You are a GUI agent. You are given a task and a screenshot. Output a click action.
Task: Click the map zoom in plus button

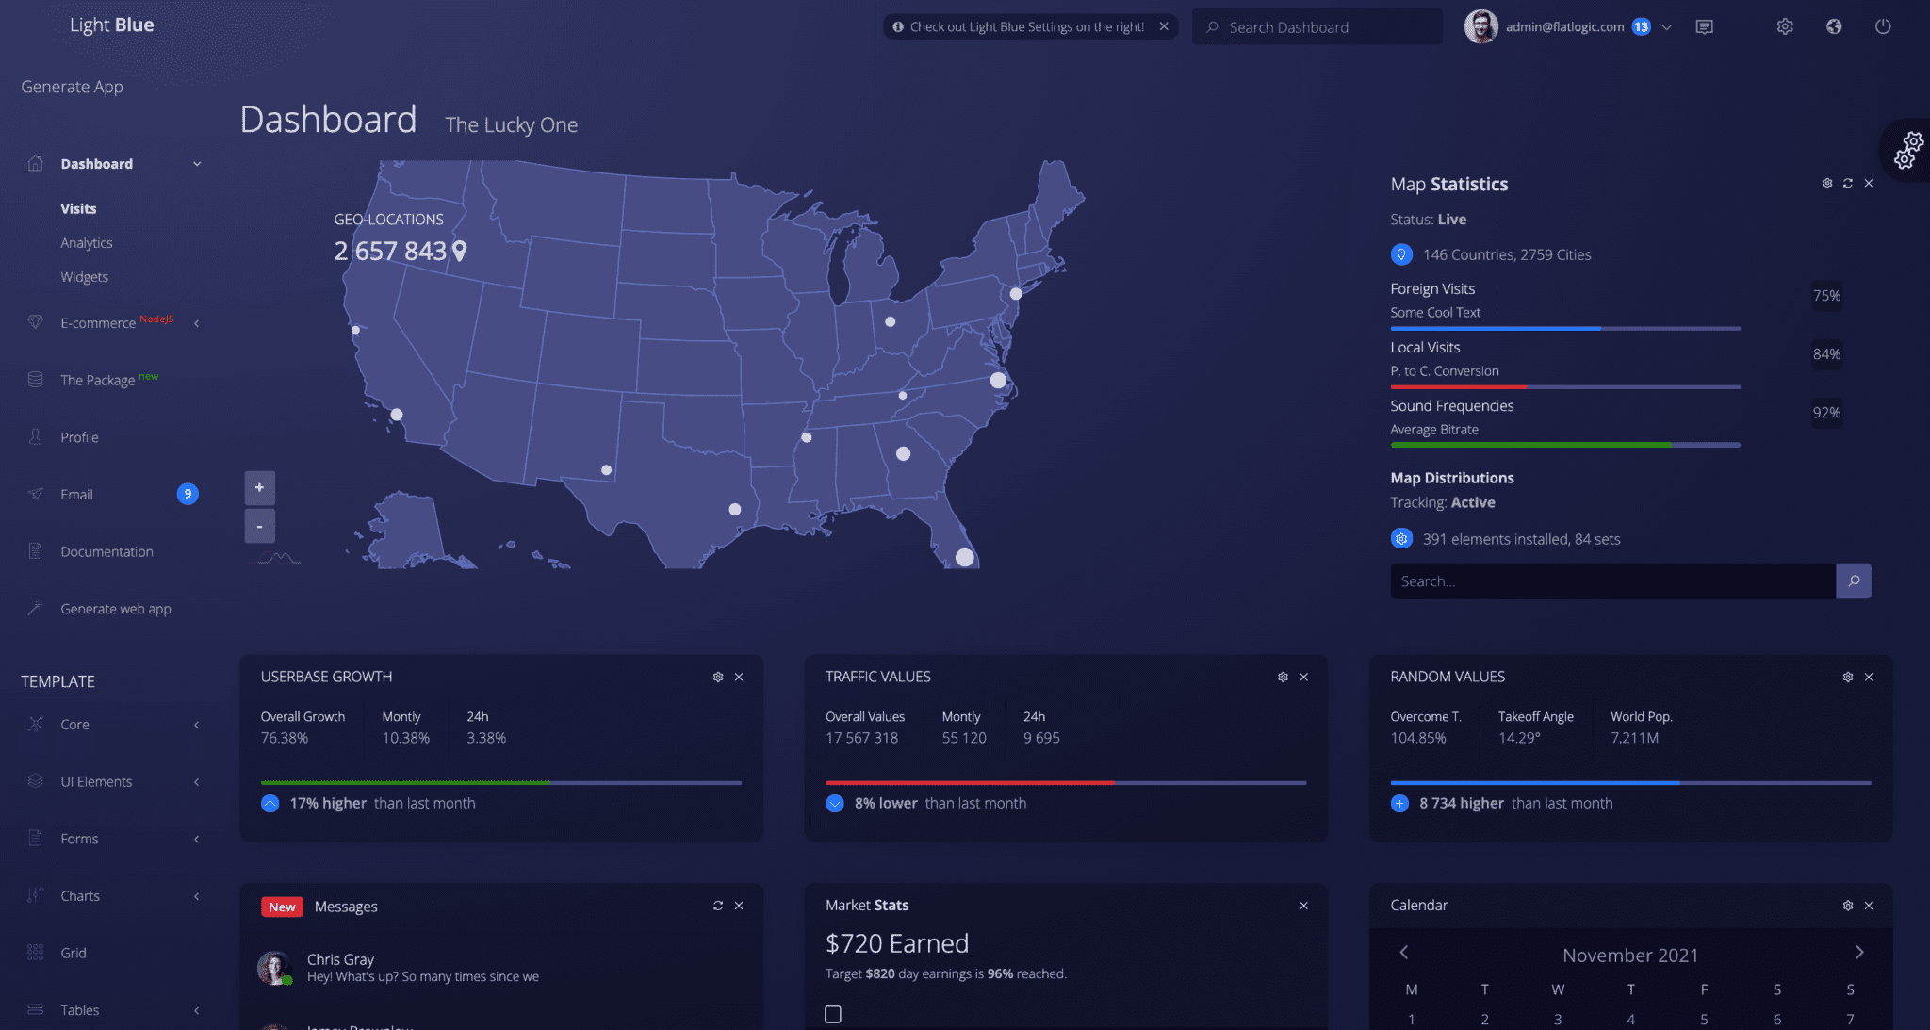(259, 487)
